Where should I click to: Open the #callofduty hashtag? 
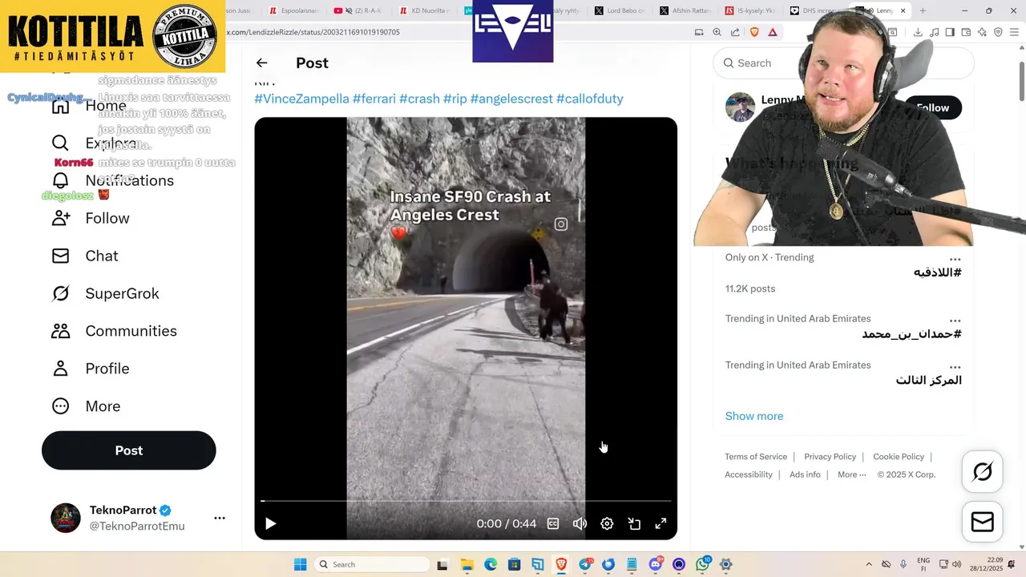(x=590, y=99)
